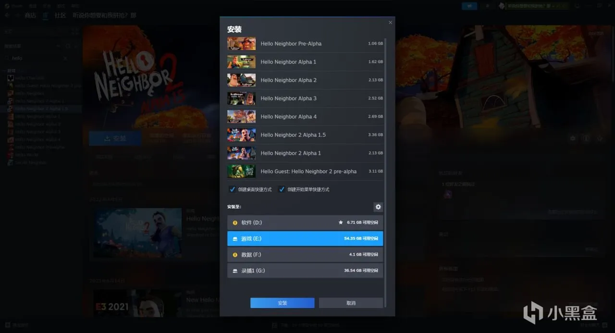Screen dimensions: 615x333
Task: Click drive icon on 游戏 (E:) row
Action: click(235, 238)
